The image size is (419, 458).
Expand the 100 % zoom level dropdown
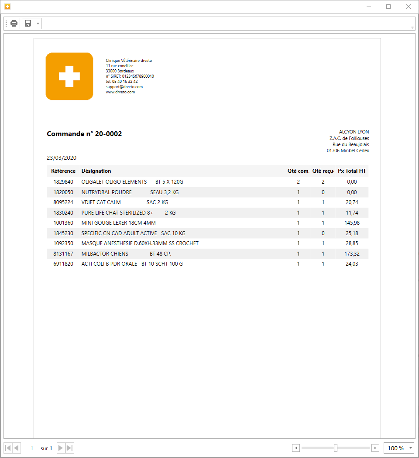(411, 448)
